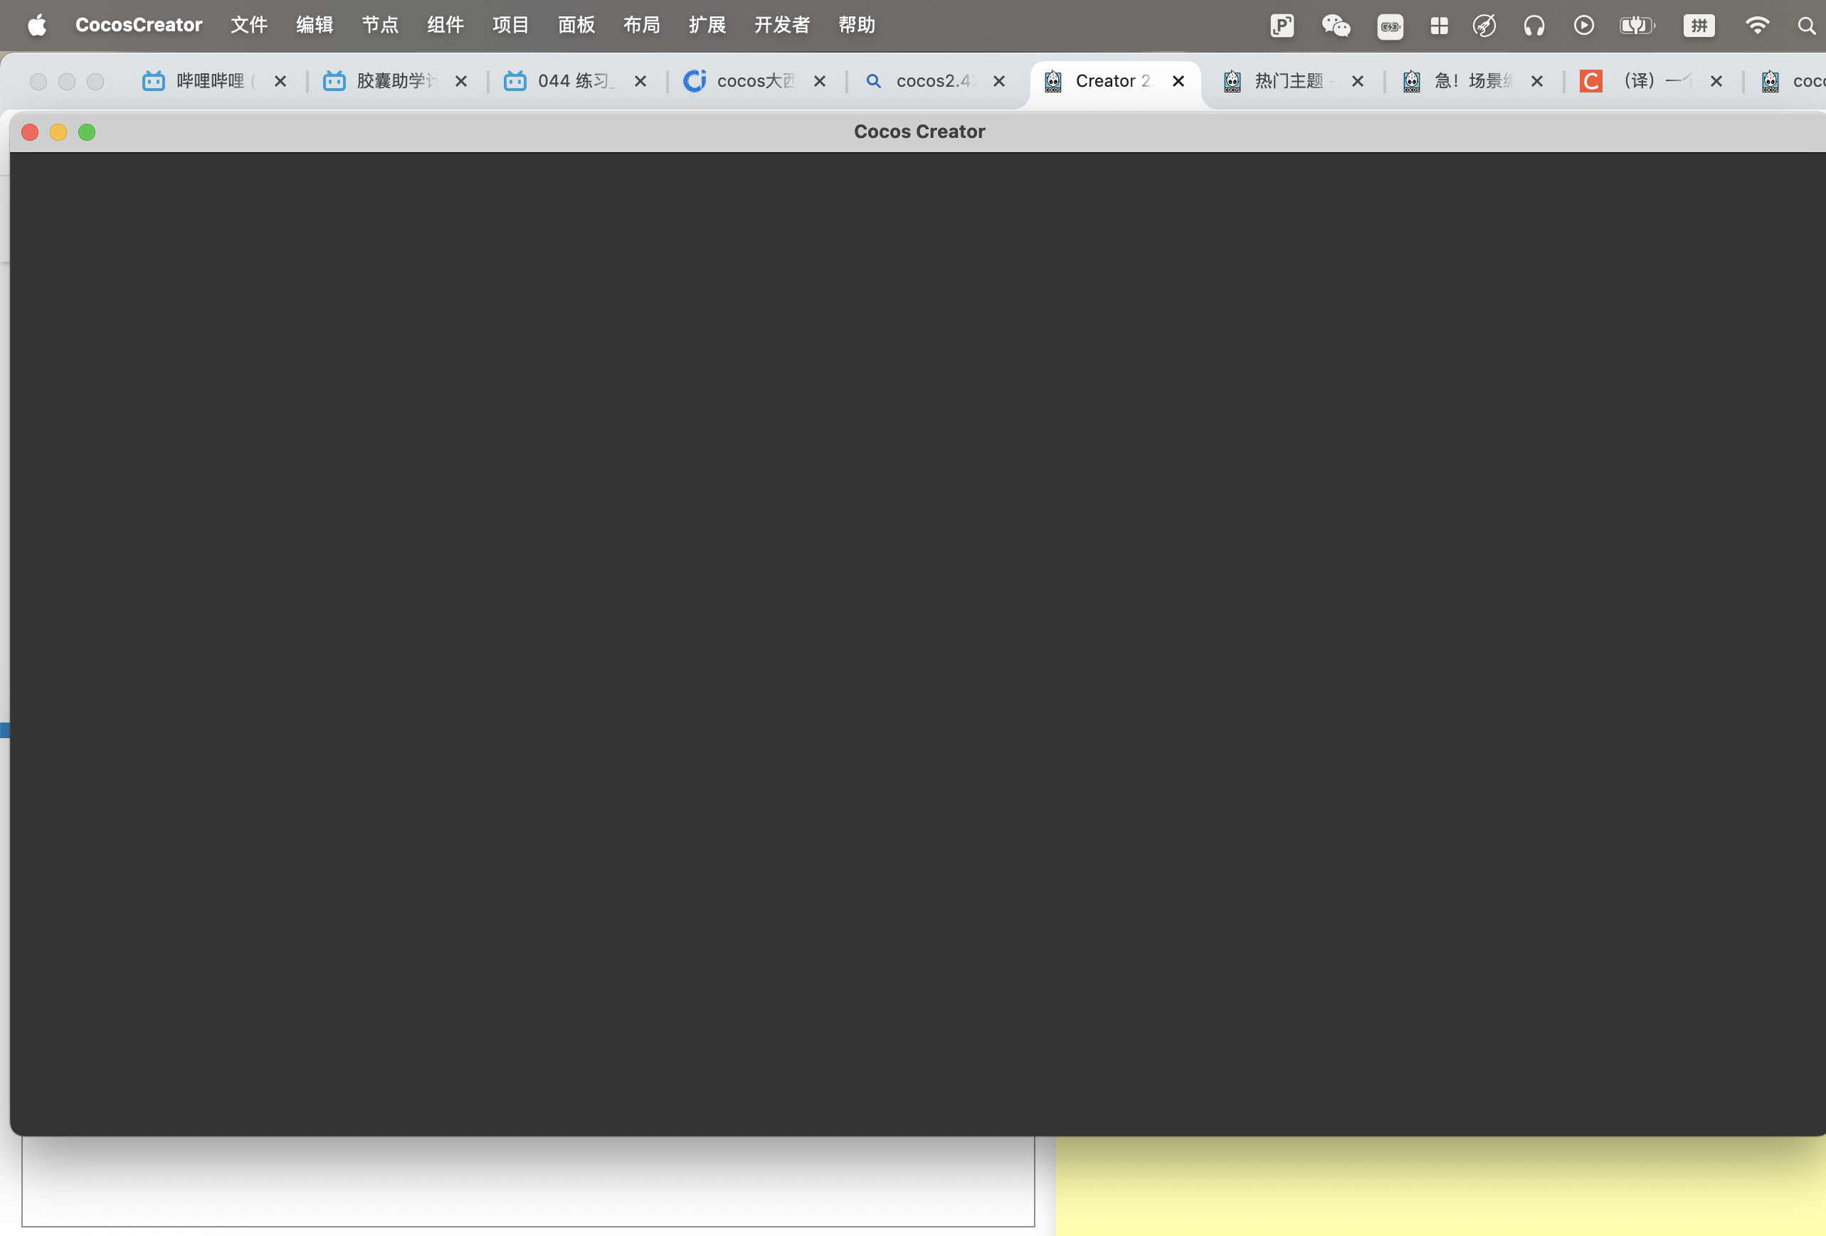This screenshot has width=1826, height=1236.
Task: Open the 开发者 menu
Action: tap(781, 25)
